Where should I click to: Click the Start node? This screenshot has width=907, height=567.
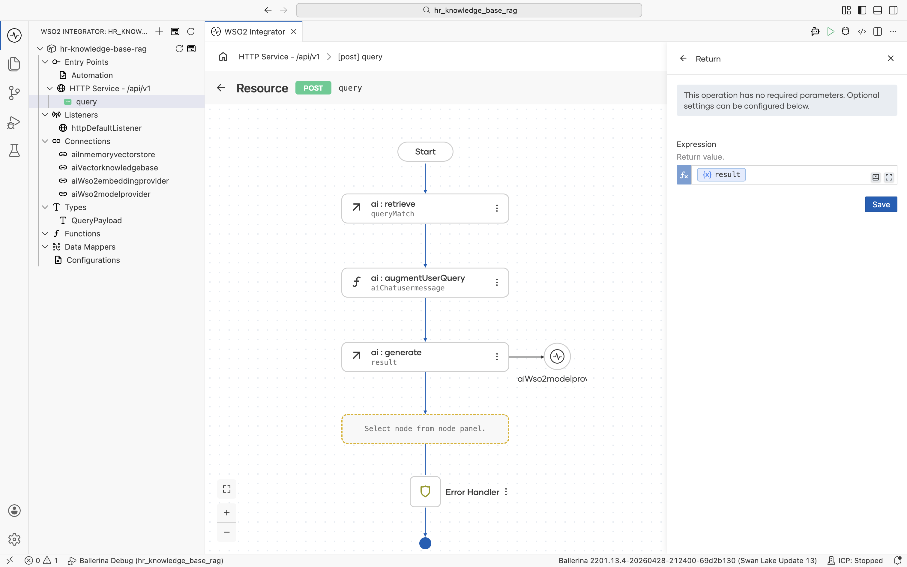[x=425, y=151]
